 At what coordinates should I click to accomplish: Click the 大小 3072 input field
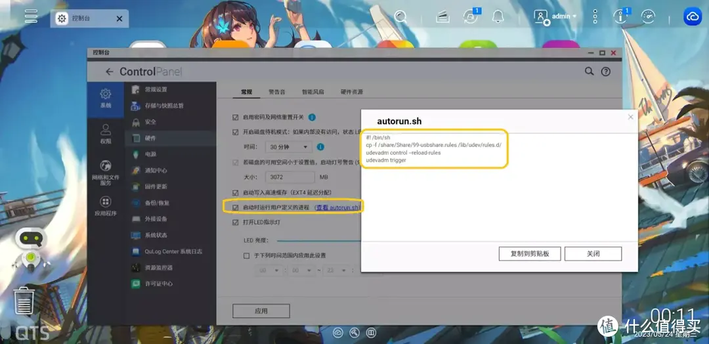tap(290, 177)
